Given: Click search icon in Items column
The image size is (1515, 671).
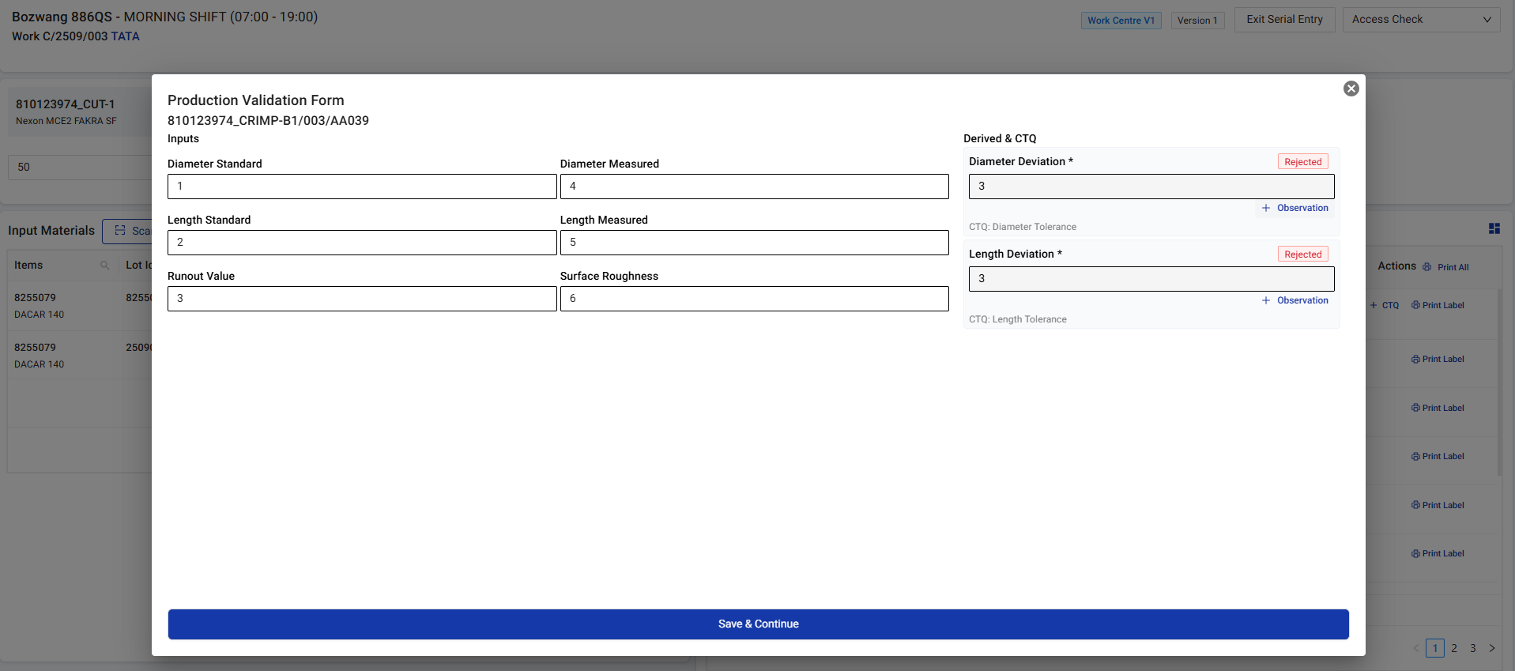Looking at the screenshot, I should click(x=104, y=266).
